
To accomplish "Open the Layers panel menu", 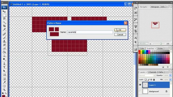I will [171, 72].
